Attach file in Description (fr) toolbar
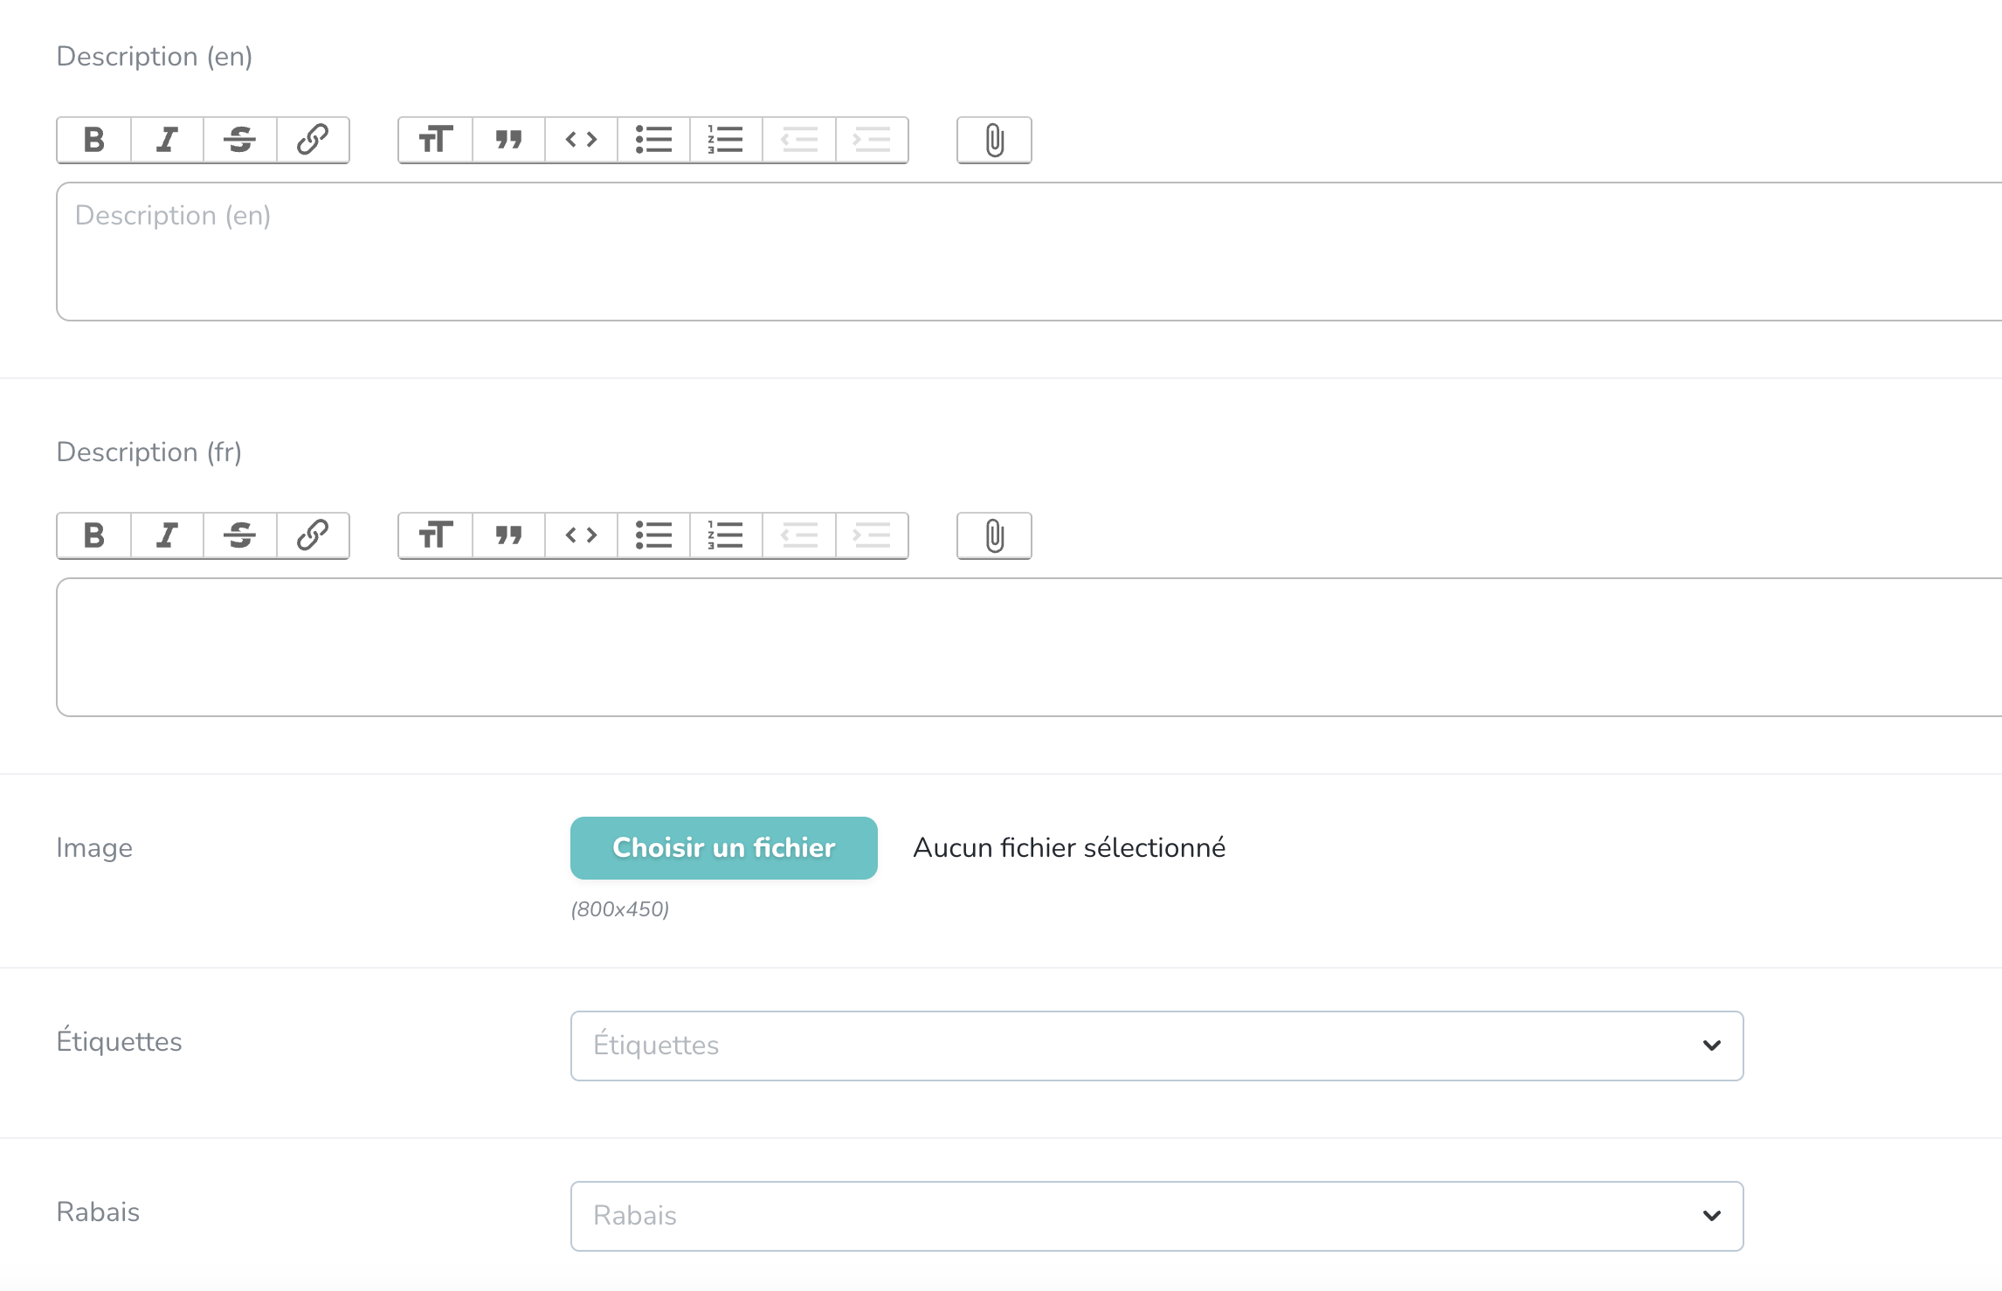The image size is (2002, 1291). pyautogui.click(x=994, y=535)
